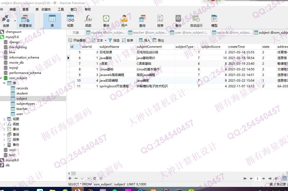The image size is (288, 191).
Task: Open the 连接 dropdown arrow
Action: coord(15,21)
